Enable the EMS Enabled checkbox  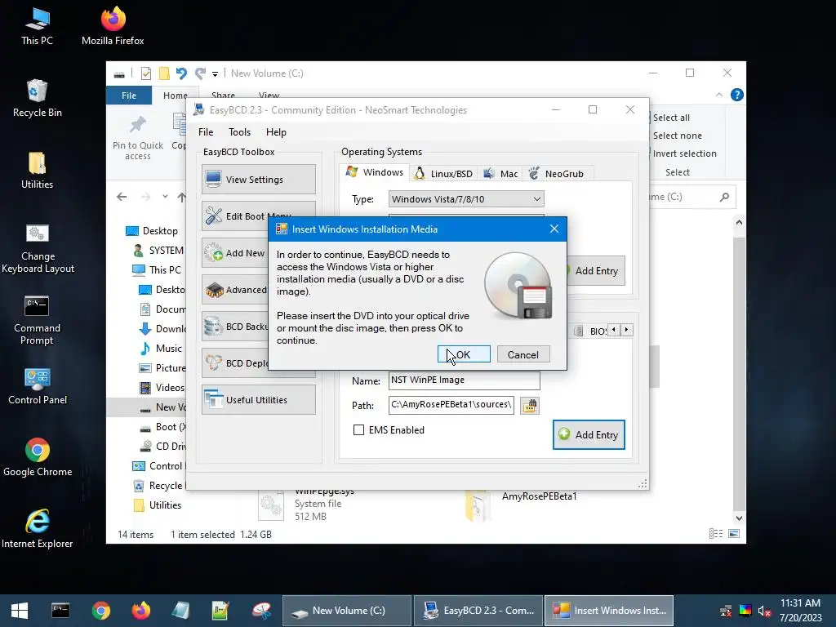[x=359, y=429]
